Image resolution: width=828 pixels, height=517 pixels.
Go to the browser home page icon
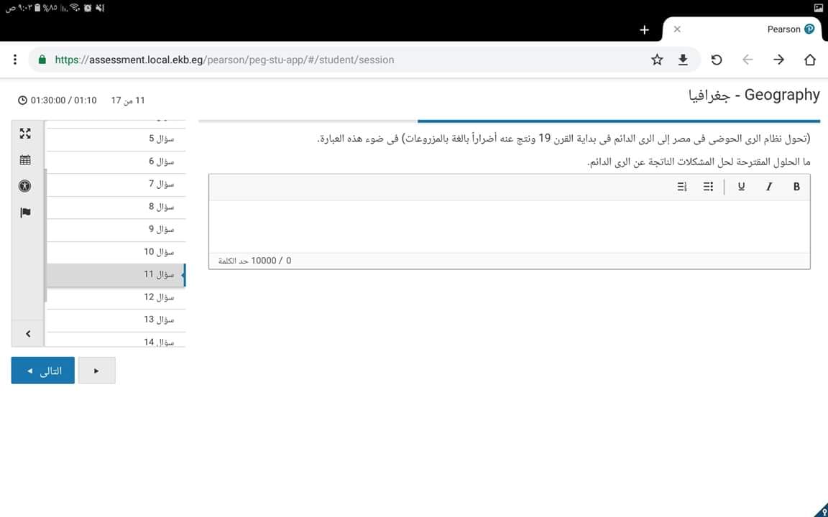tap(810, 60)
